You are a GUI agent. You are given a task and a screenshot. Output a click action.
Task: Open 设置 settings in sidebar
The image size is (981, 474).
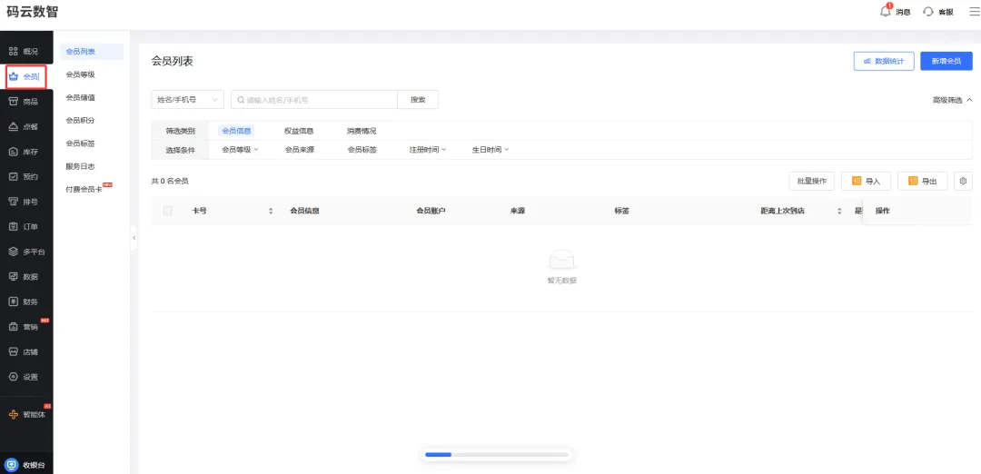pos(24,377)
